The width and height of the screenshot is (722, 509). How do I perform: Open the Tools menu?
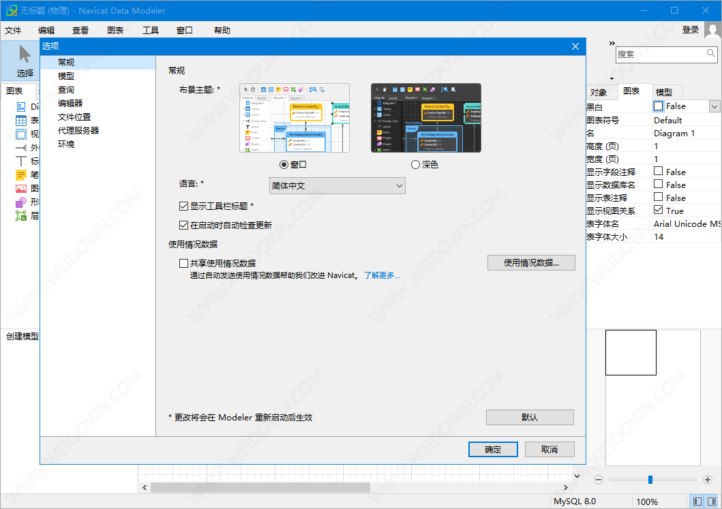pos(151,31)
